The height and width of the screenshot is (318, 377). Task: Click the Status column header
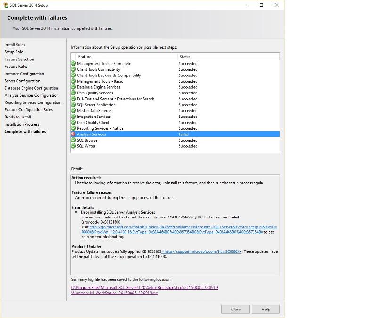[229, 57]
